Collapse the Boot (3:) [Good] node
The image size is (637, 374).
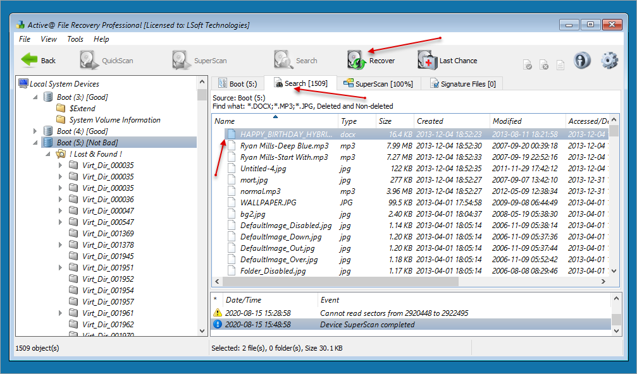tap(35, 97)
